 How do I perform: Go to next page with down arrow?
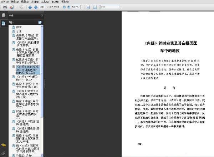pyautogui.click(x=36, y=7)
